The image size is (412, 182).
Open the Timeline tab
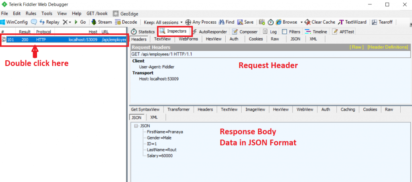pos(316,32)
